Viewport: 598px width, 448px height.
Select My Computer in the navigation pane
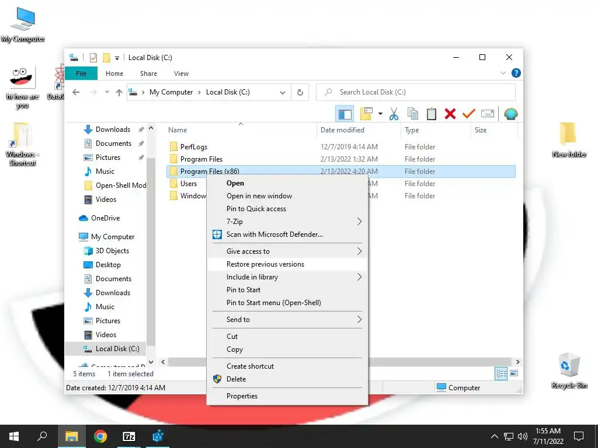click(113, 237)
